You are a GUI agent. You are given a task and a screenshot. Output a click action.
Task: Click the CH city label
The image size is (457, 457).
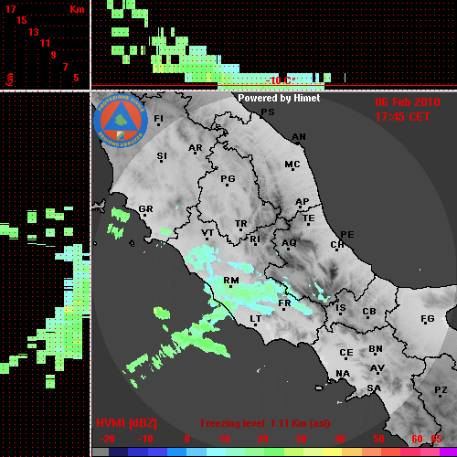[x=337, y=245]
